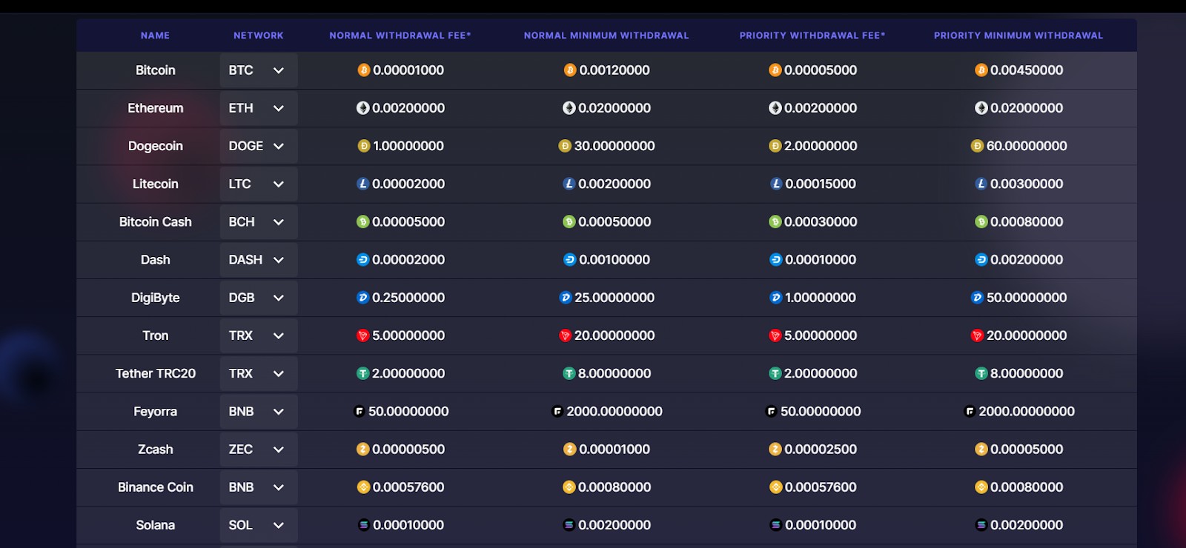This screenshot has height=548, width=1186.
Task: Click Dogecoin icon beside 1.00000000
Action: point(364,146)
